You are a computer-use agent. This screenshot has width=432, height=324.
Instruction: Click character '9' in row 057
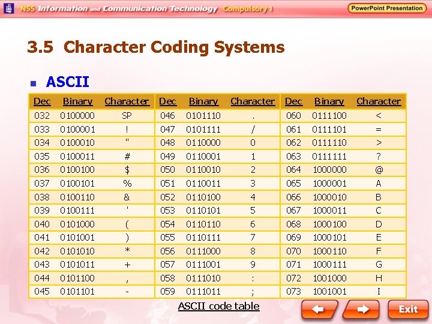pyautogui.click(x=253, y=265)
